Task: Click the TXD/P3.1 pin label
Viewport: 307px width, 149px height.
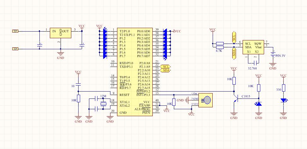Action: pyautogui.click(x=126, y=67)
